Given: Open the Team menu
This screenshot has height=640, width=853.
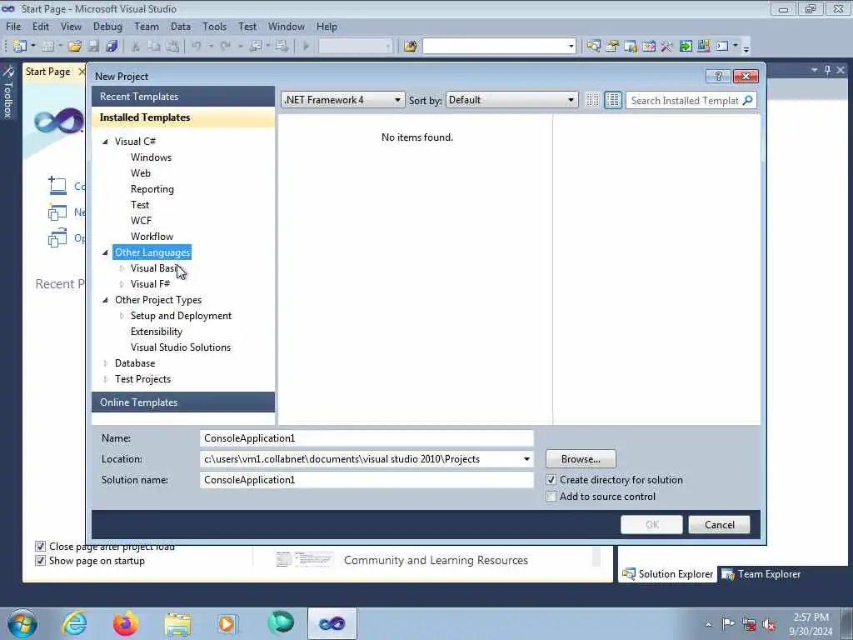Looking at the screenshot, I should coord(147,27).
